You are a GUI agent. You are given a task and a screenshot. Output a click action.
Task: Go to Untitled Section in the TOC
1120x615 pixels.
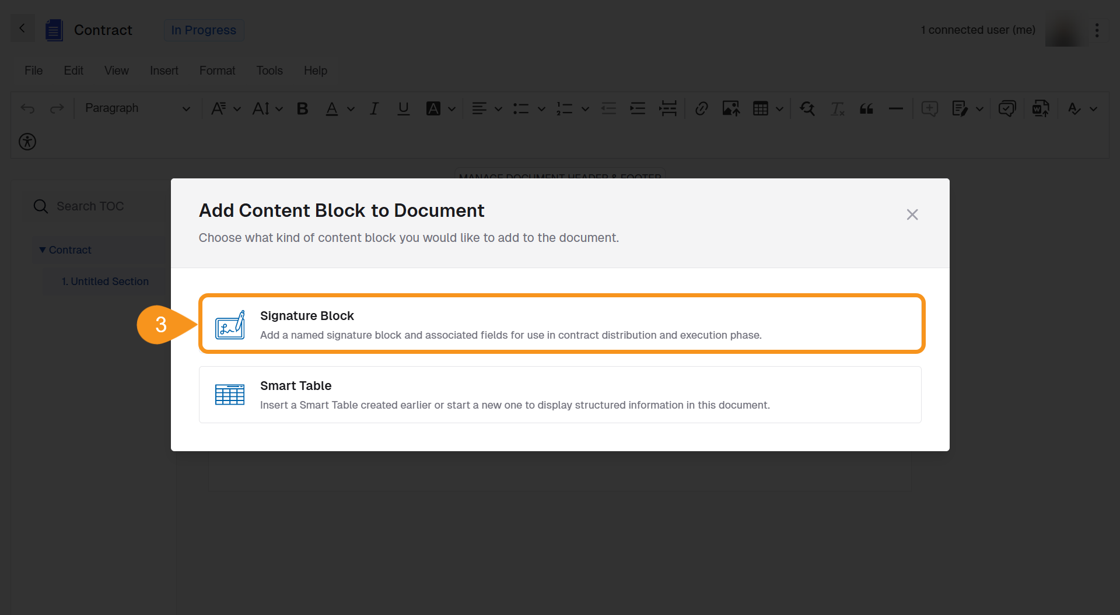coord(106,282)
